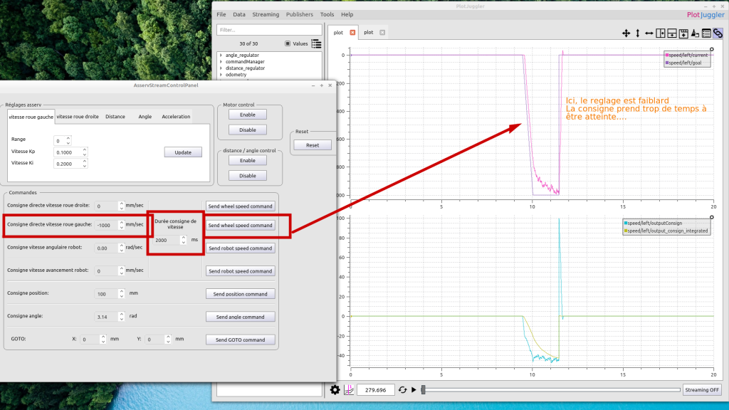Close the second plot tab with gray X
This screenshot has height=410, width=729.
[x=382, y=33]
